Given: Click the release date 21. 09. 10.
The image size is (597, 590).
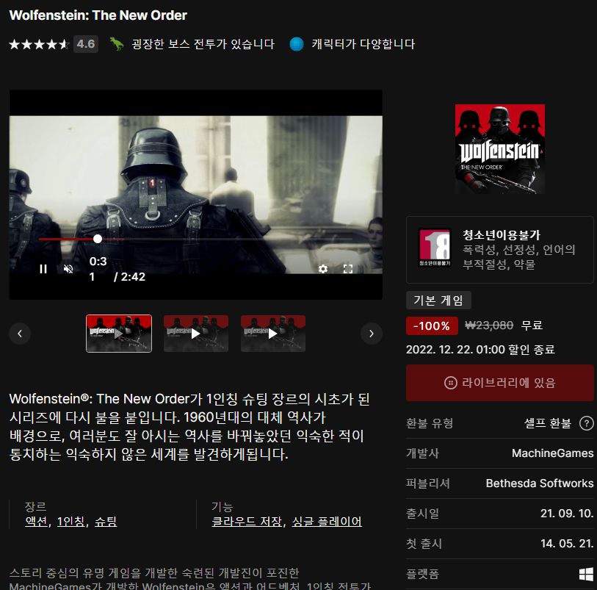Looking at the screenshot, I should click(x=567, y=514).
